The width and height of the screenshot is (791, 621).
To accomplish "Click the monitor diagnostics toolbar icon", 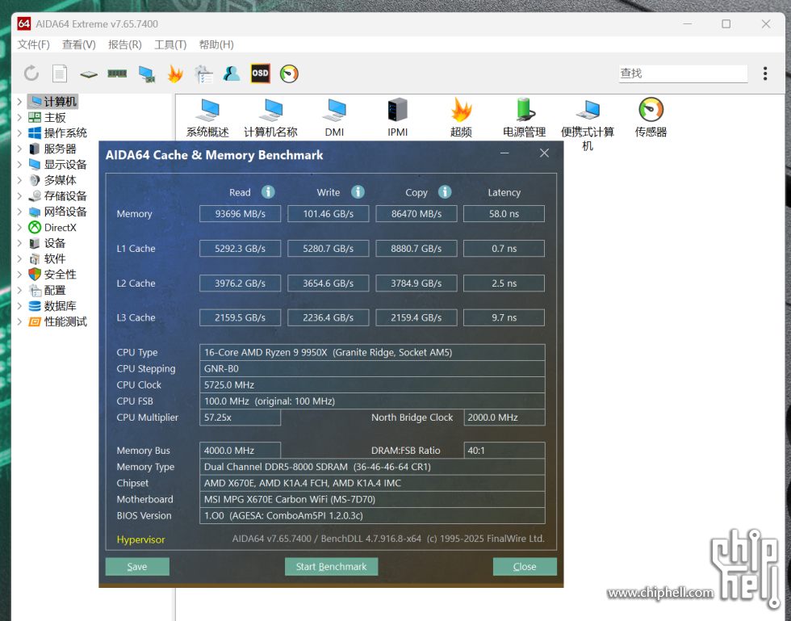I will 147,74.
